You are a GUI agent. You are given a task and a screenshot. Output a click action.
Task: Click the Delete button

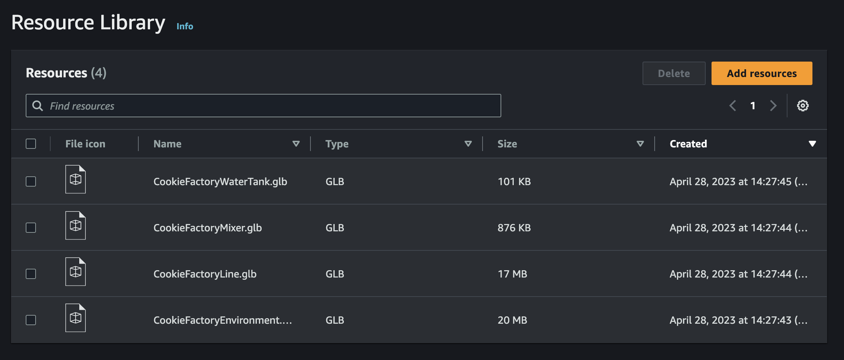coord(674,73)
